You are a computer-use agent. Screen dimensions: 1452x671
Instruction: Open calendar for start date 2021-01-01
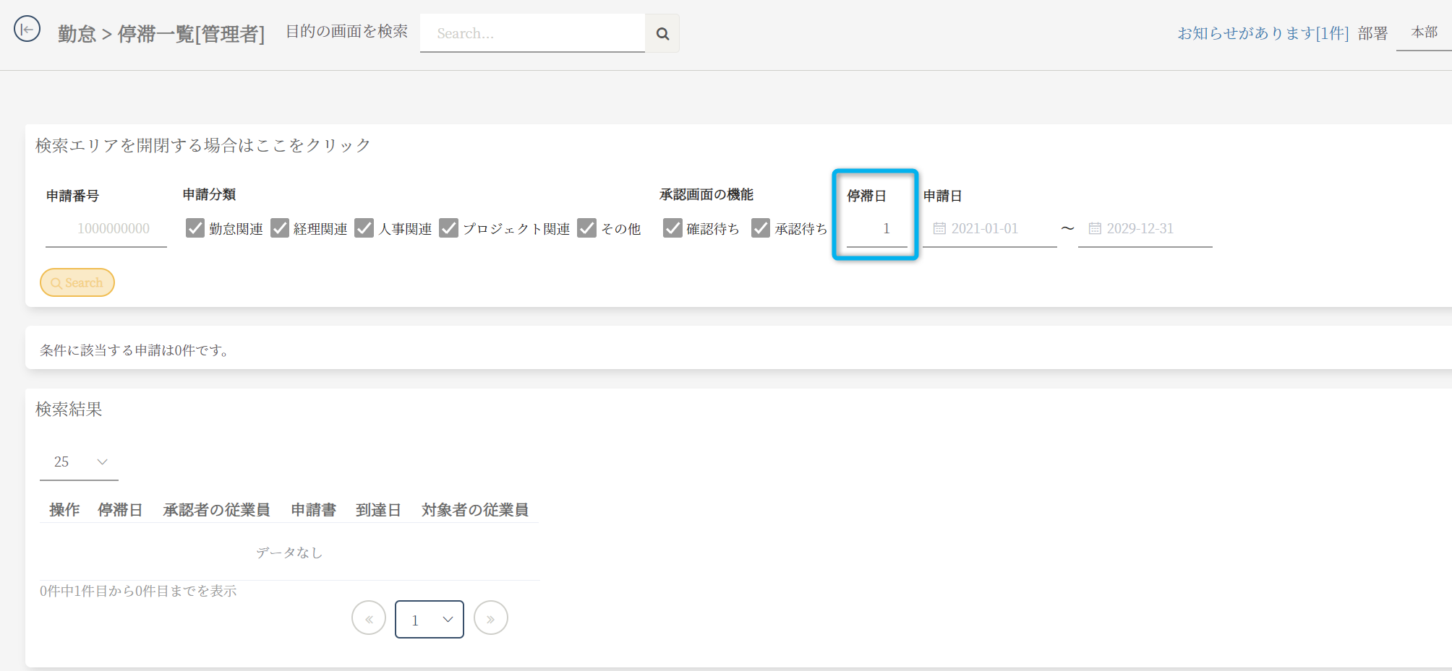[x=939, y=228]
